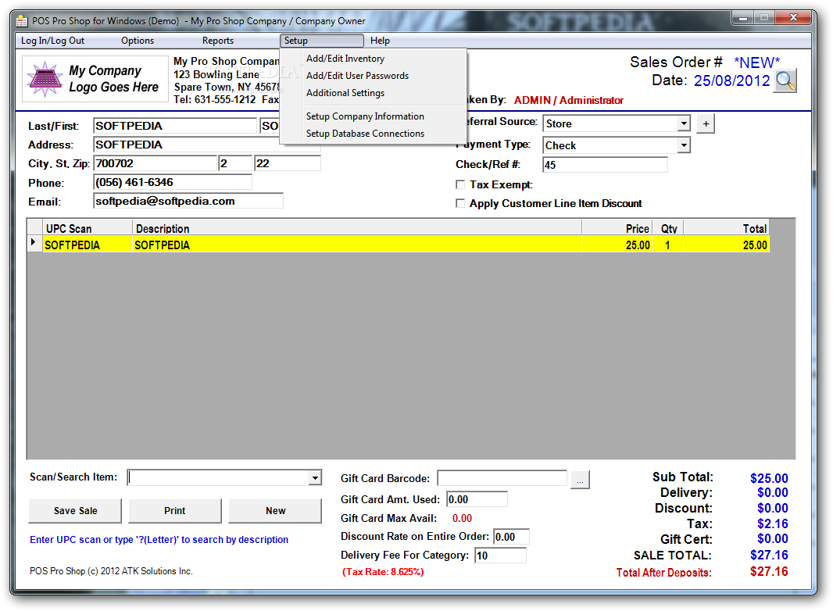The image size is (833, 611).
Task: Click the Description column header
Action: click(x=357, y=228)
